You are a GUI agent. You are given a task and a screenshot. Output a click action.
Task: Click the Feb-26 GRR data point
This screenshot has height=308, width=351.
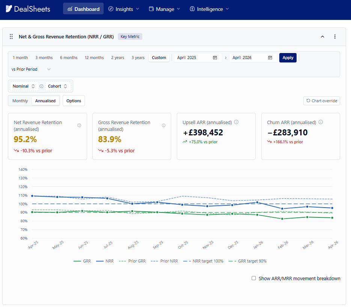[x=282, y=219]
